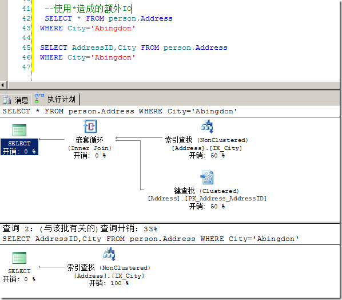Click line number 47 in the gutter
The image size is (342, 300).
click(x=26, y=67)
